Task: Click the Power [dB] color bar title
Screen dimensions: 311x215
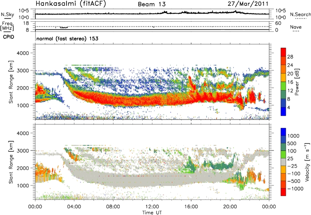Action: 297,82
